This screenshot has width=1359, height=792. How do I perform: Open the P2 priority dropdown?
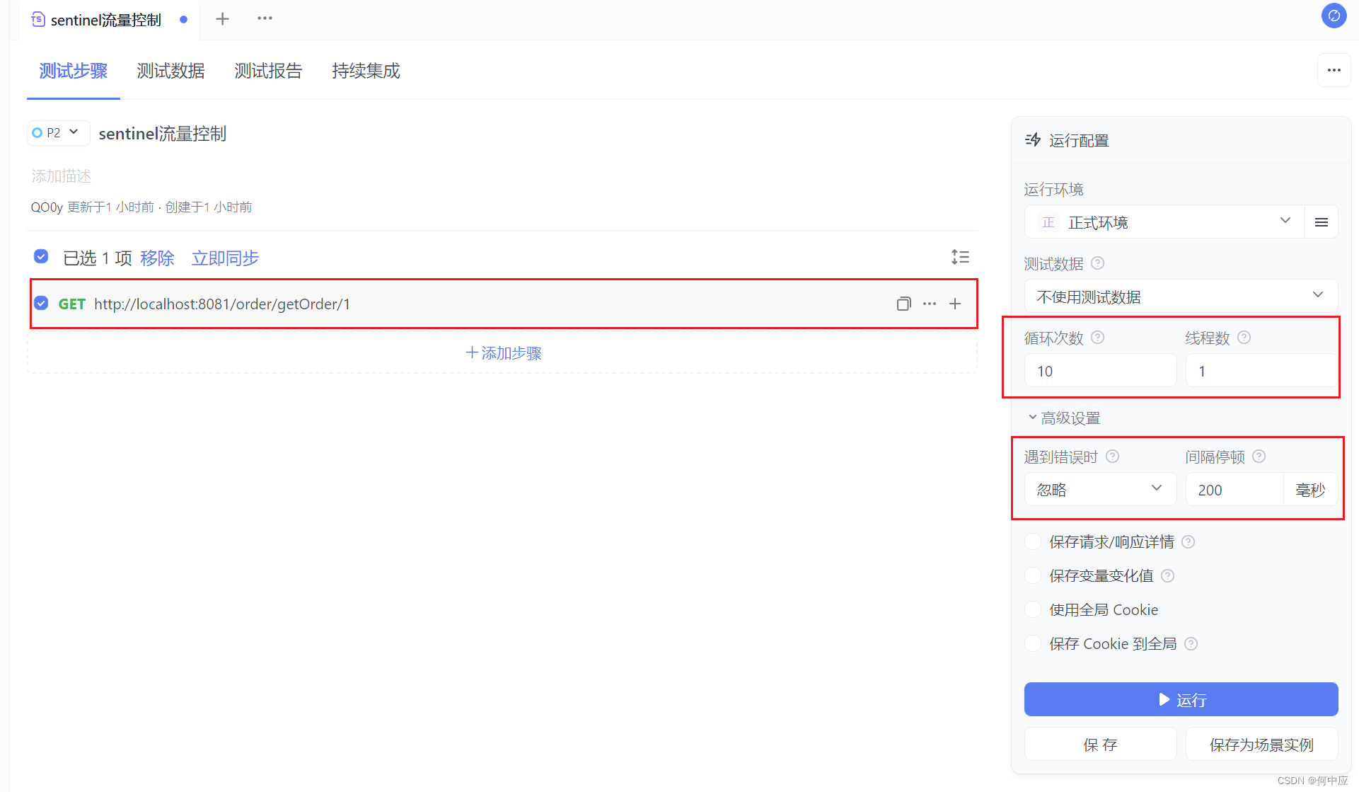58,132
